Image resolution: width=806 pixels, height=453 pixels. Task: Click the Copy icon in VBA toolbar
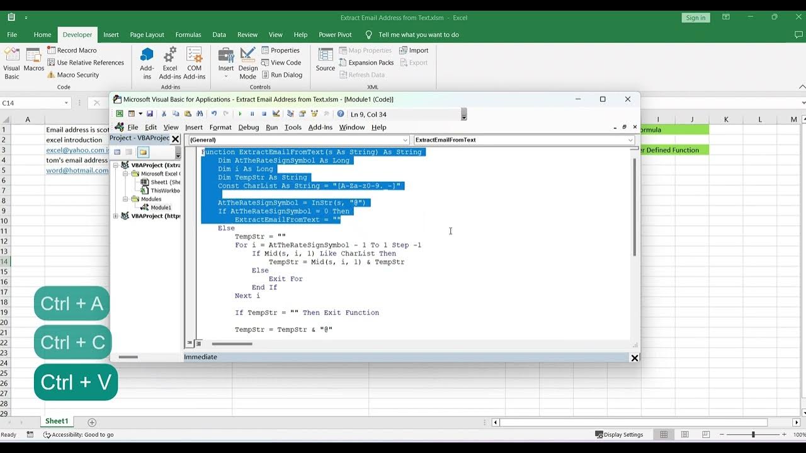(176, 114)
